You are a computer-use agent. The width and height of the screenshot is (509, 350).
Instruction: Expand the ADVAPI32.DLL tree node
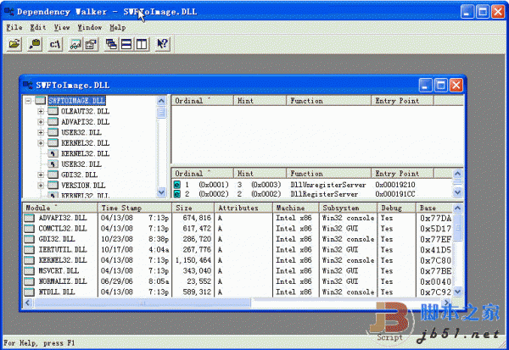pos(41,122)
